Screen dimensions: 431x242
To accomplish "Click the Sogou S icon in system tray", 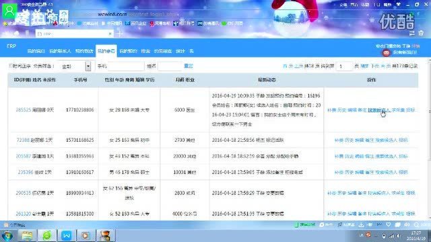I will pos(368,235).
